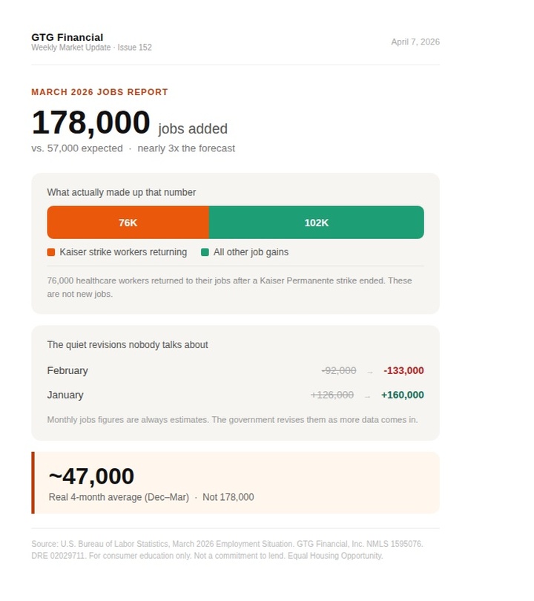Viewport: 534px width, 601px height.
Task: Click the revised January figure +160,000
Action: click(x=402, y=395)
